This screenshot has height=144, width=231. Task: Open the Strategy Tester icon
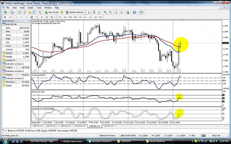coord(40,12)
